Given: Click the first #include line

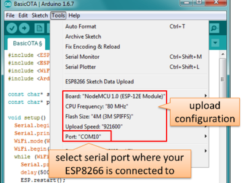Looking at the screenshot, I should coord(29,55).
